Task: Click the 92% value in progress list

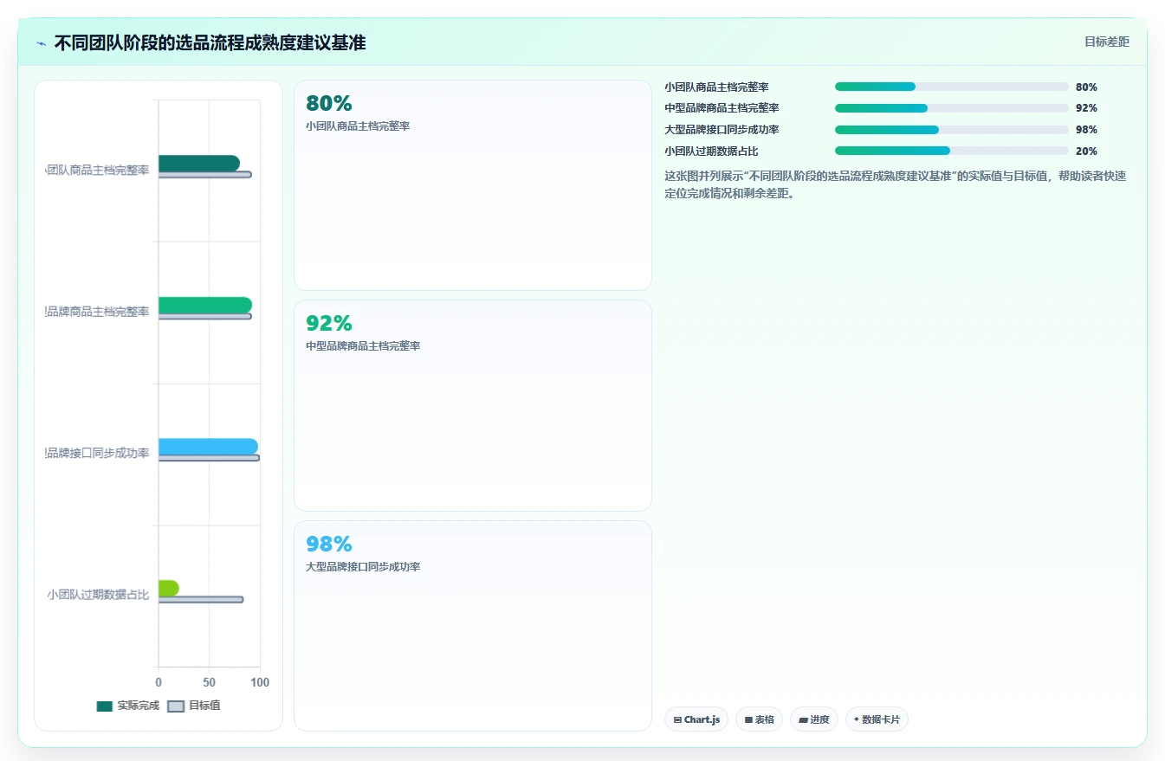Action: [x=1086, y=108]
